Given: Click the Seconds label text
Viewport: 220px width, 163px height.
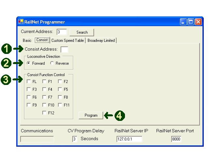Looking at the screenshot, I should (x=89, y=139).
